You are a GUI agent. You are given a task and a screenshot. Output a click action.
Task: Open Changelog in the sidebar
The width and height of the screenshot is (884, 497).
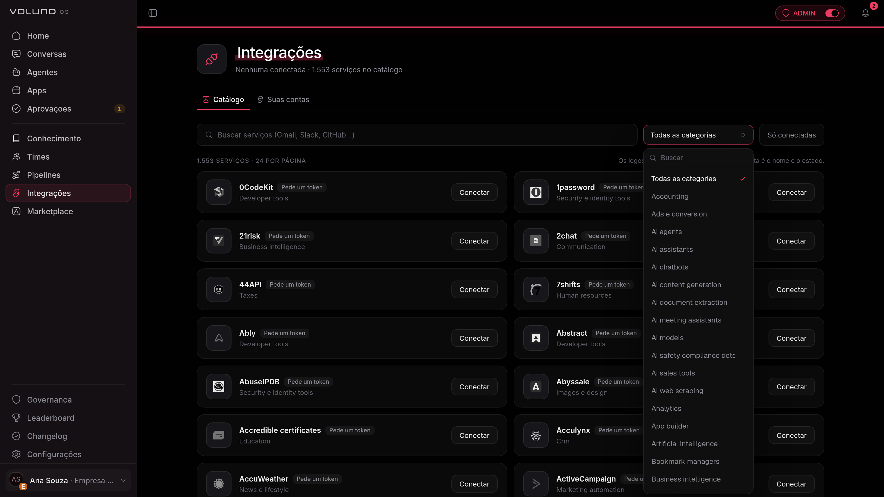tap(68, 436)
